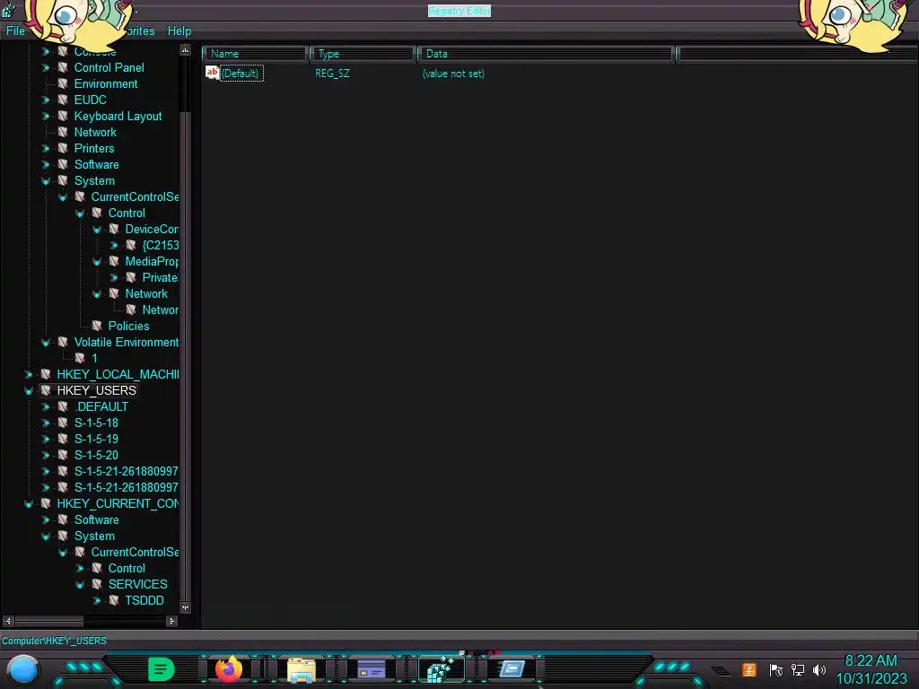Collapse the Volatile Environment key
Image resolution: width=919 pixels, height=689 pixels.
pos(46,342)
